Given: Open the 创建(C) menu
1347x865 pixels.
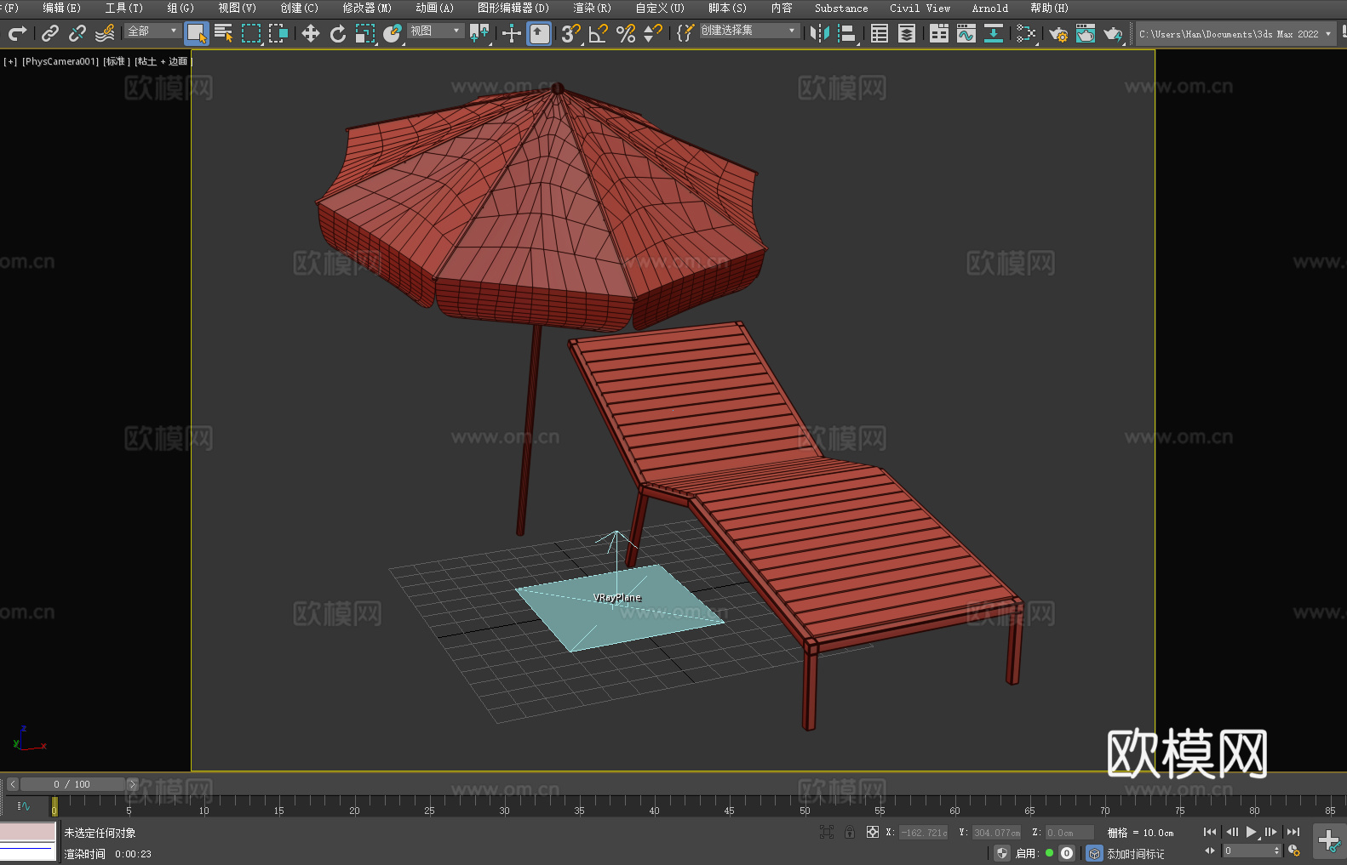Looking at the screenshot, I should tap(299, 8).
